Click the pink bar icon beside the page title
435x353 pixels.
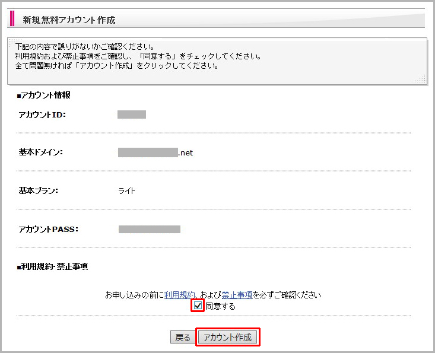pyautogui.click(x=12, y=19)
